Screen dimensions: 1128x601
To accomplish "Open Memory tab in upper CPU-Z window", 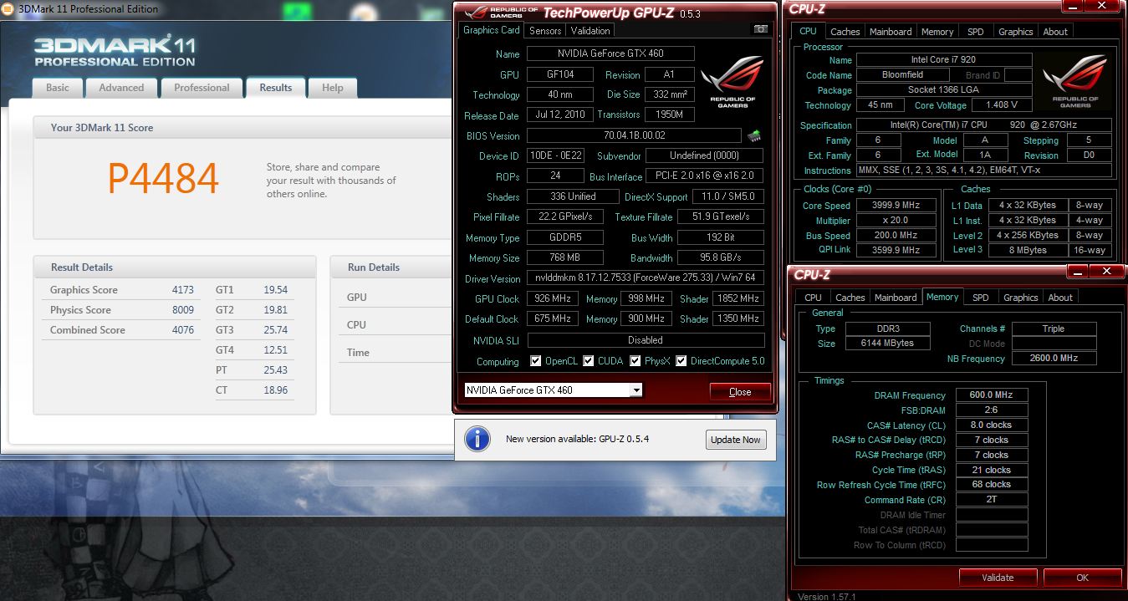I will pyautogui.click(x=937, y=32).
